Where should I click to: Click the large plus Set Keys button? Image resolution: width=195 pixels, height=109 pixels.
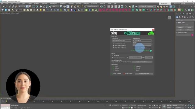click(x=164, y=106)
